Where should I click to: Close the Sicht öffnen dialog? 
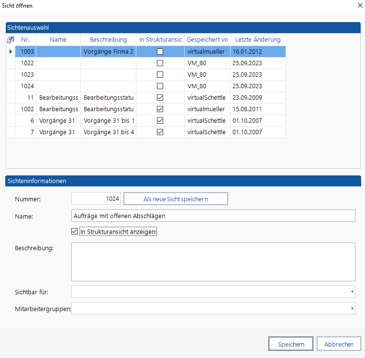click(360, 5)
